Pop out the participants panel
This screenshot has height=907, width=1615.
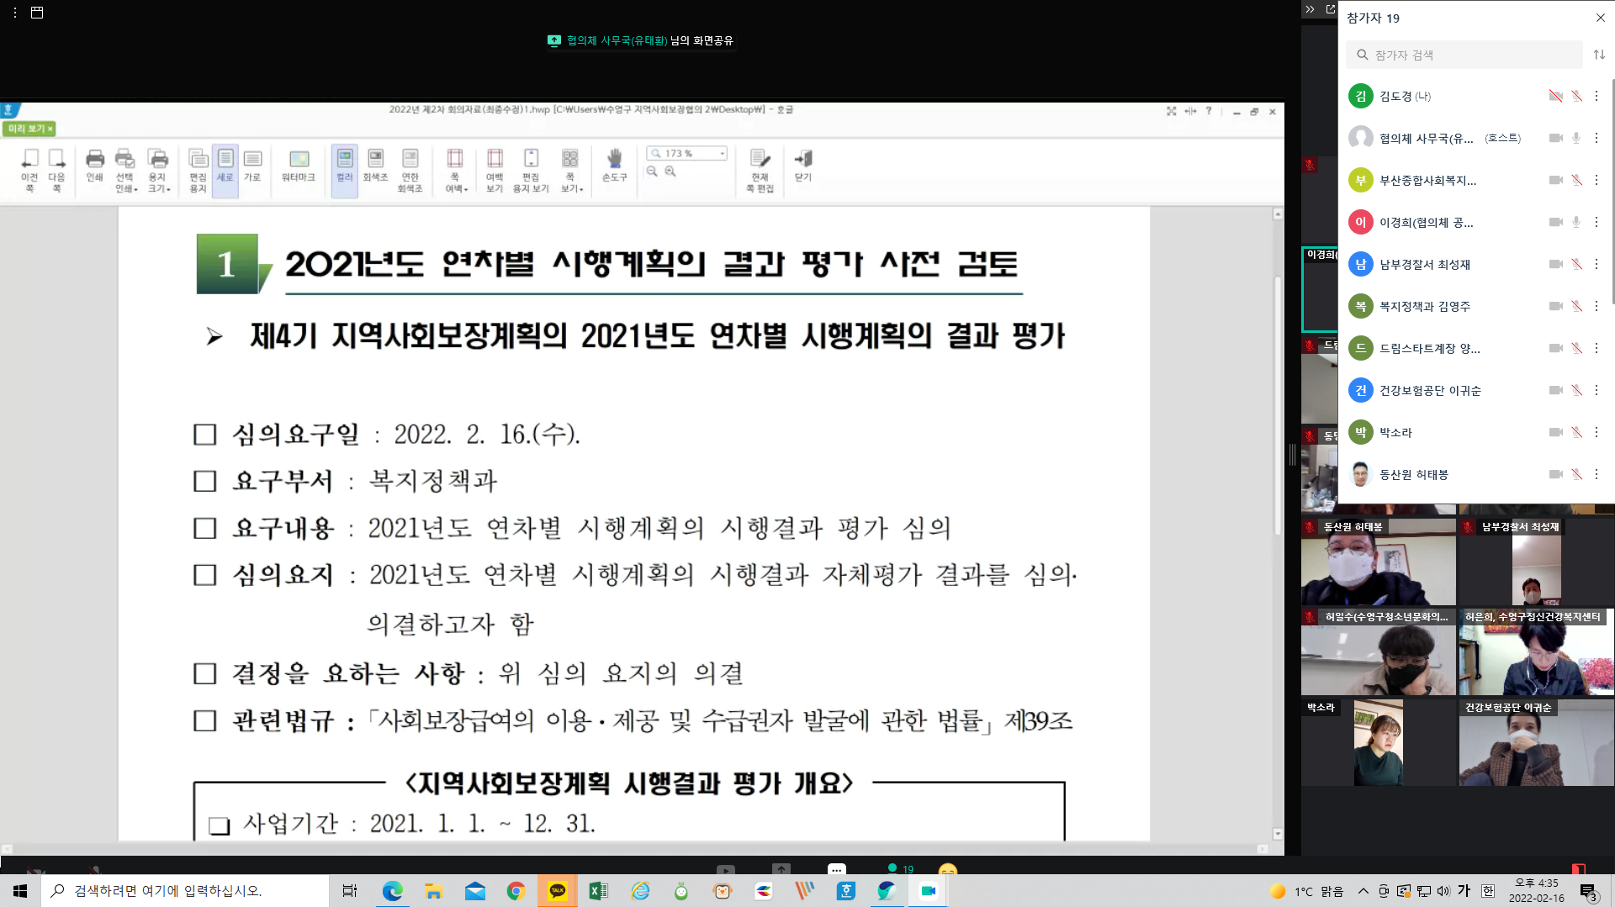[1331, 9]
